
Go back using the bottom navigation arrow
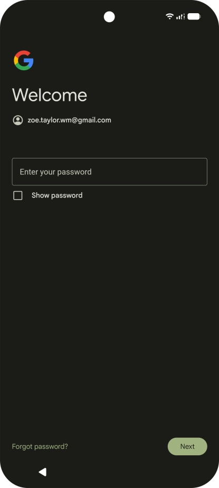(43, 472)
